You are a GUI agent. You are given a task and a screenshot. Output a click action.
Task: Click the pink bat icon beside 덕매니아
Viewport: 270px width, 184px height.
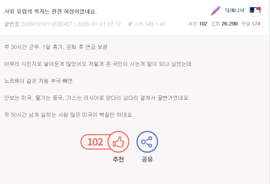coord(216,11)
